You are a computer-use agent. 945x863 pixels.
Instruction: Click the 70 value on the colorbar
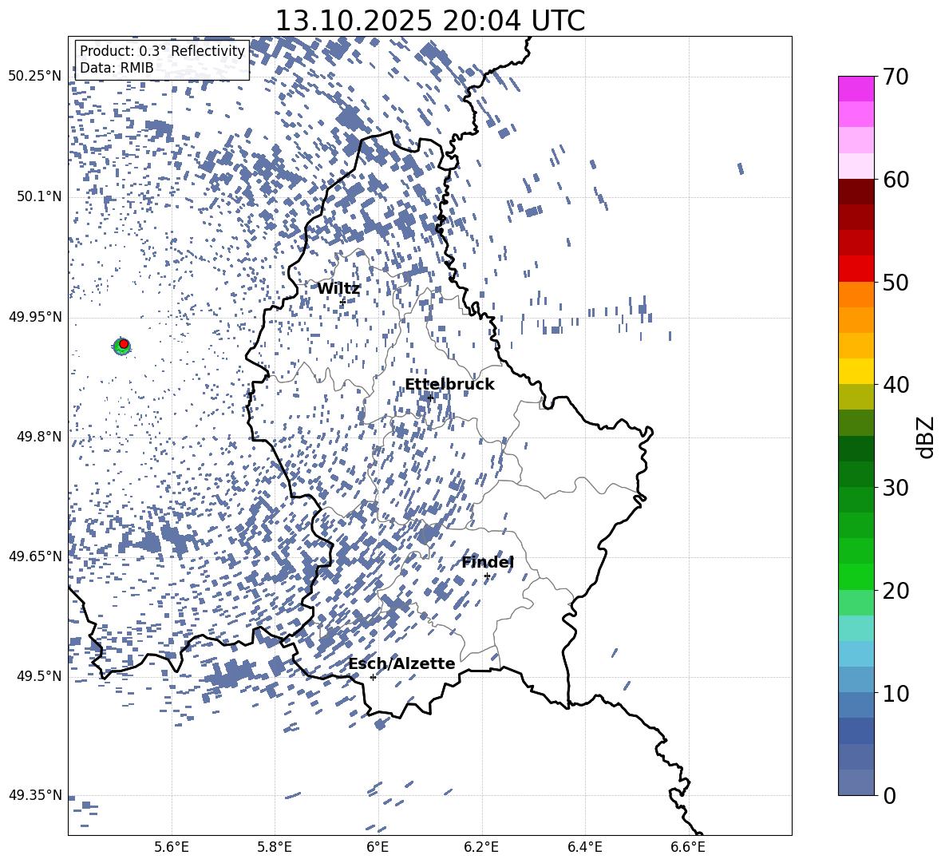click(x=896, y=77)
